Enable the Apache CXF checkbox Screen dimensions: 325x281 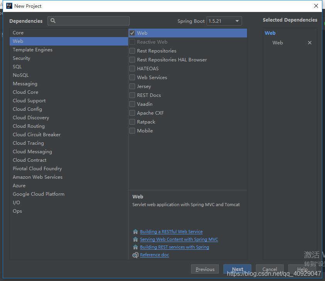pyautogui.click(x=132, y=113)
